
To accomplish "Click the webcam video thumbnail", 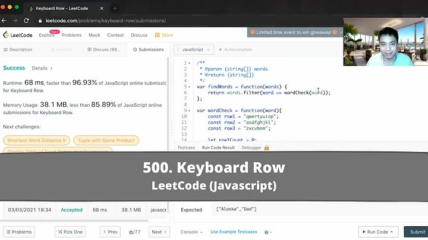I will click(385, 42).
